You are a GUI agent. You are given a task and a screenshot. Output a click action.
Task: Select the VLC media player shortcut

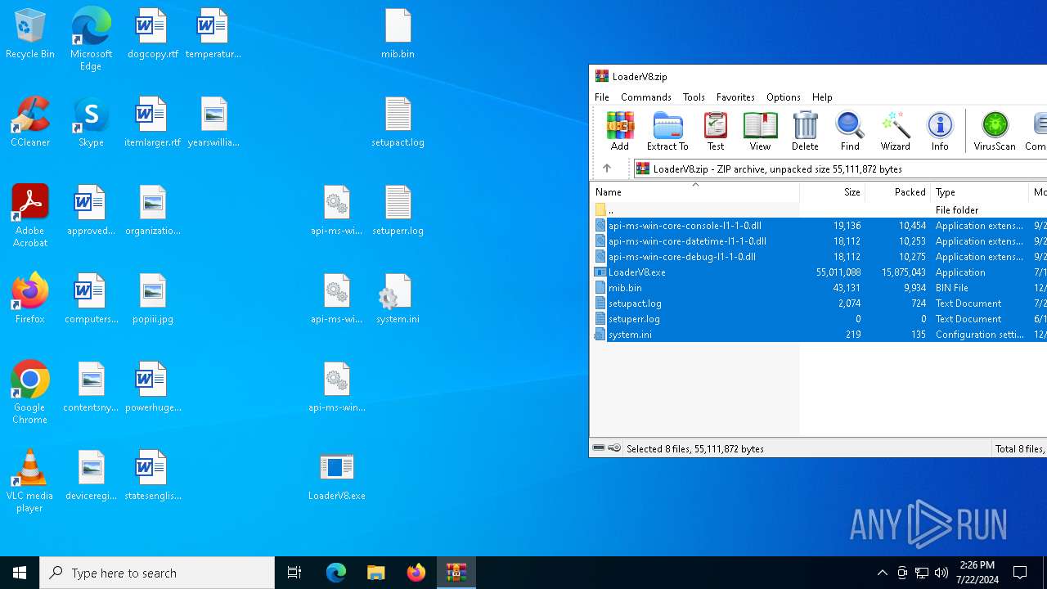coord(30,481)
